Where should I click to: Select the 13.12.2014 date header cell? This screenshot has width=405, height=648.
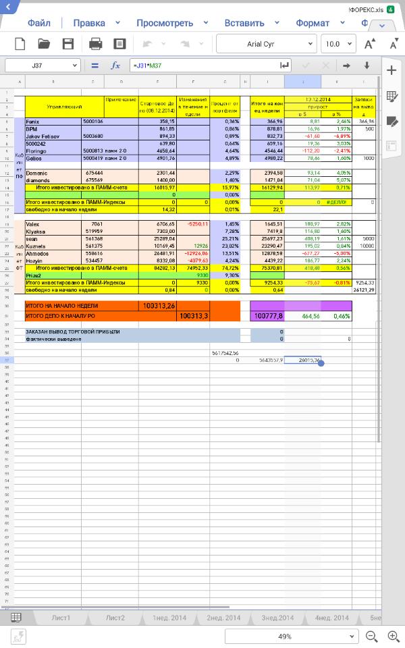pyautogui.click(x=318, y=100)
